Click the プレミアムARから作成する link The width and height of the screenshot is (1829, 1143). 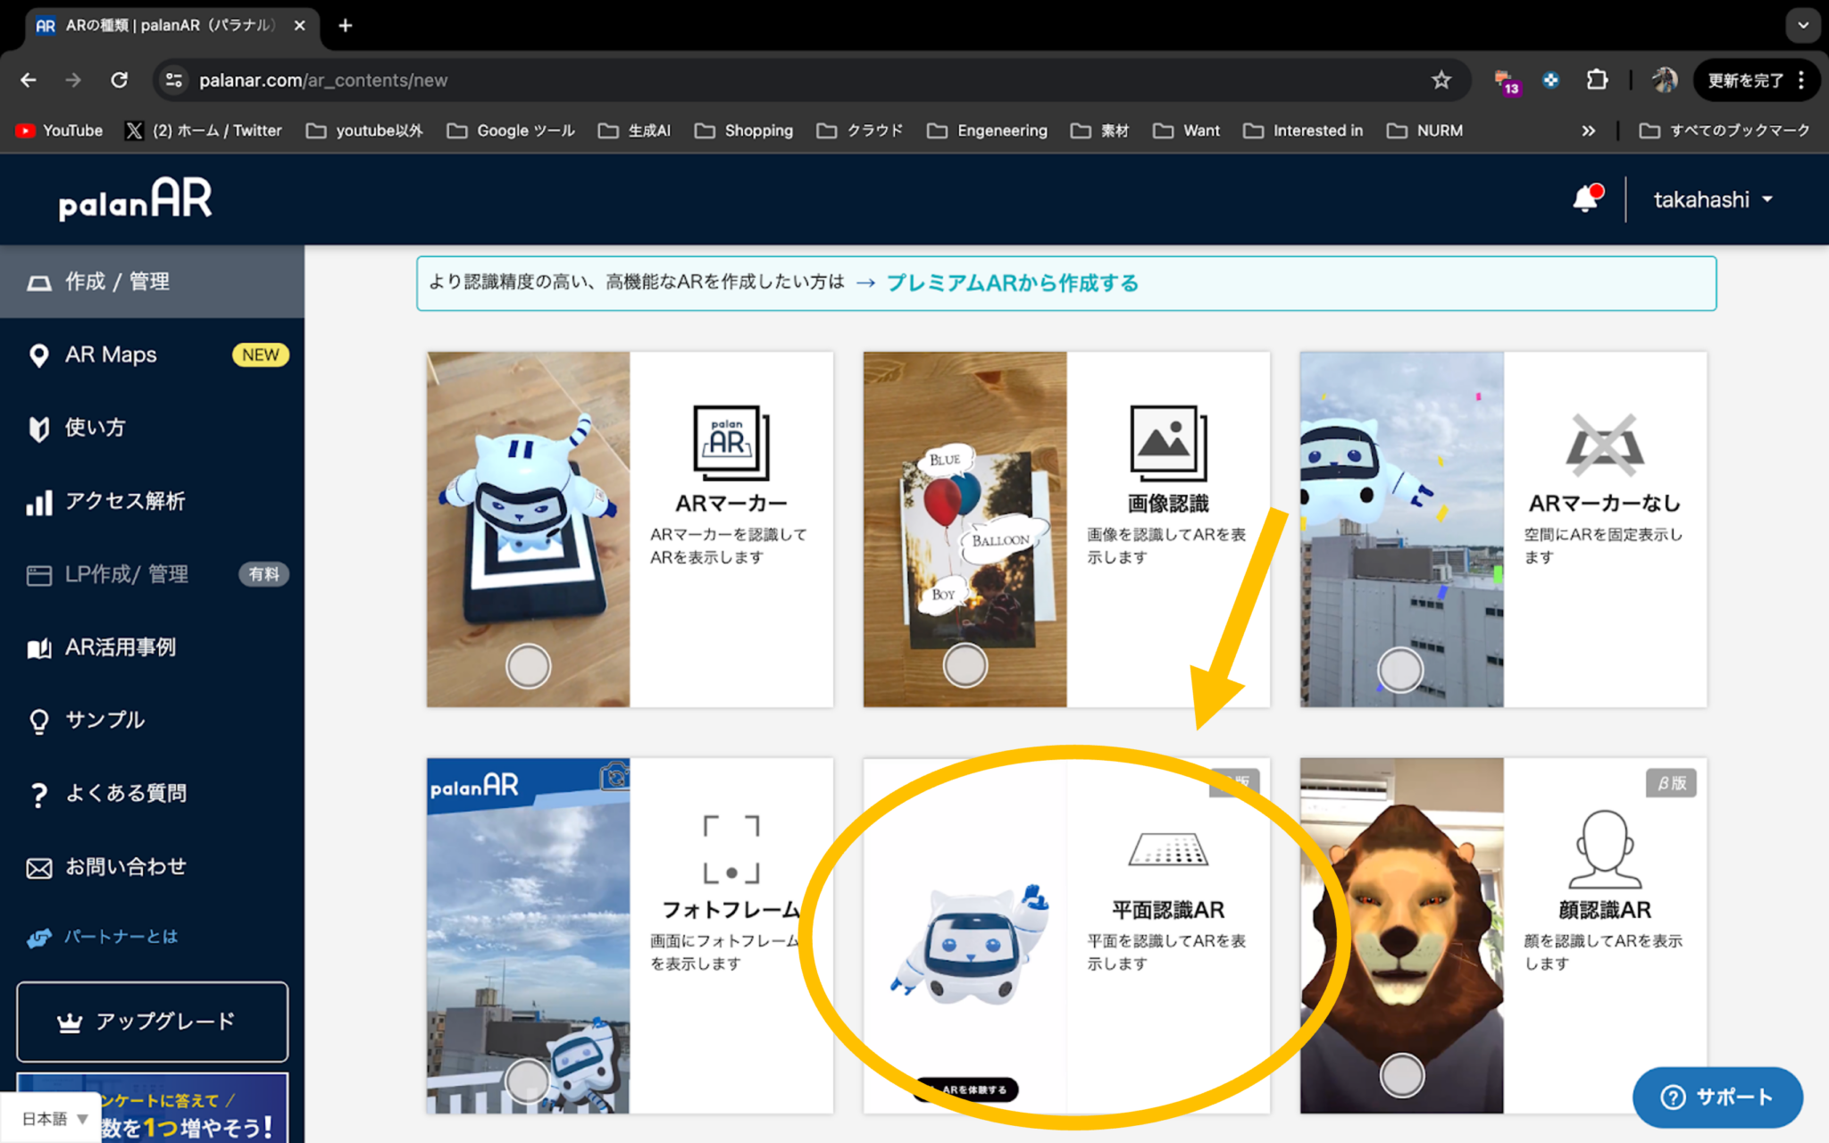pyautogui.click(x=1012, y=283)
